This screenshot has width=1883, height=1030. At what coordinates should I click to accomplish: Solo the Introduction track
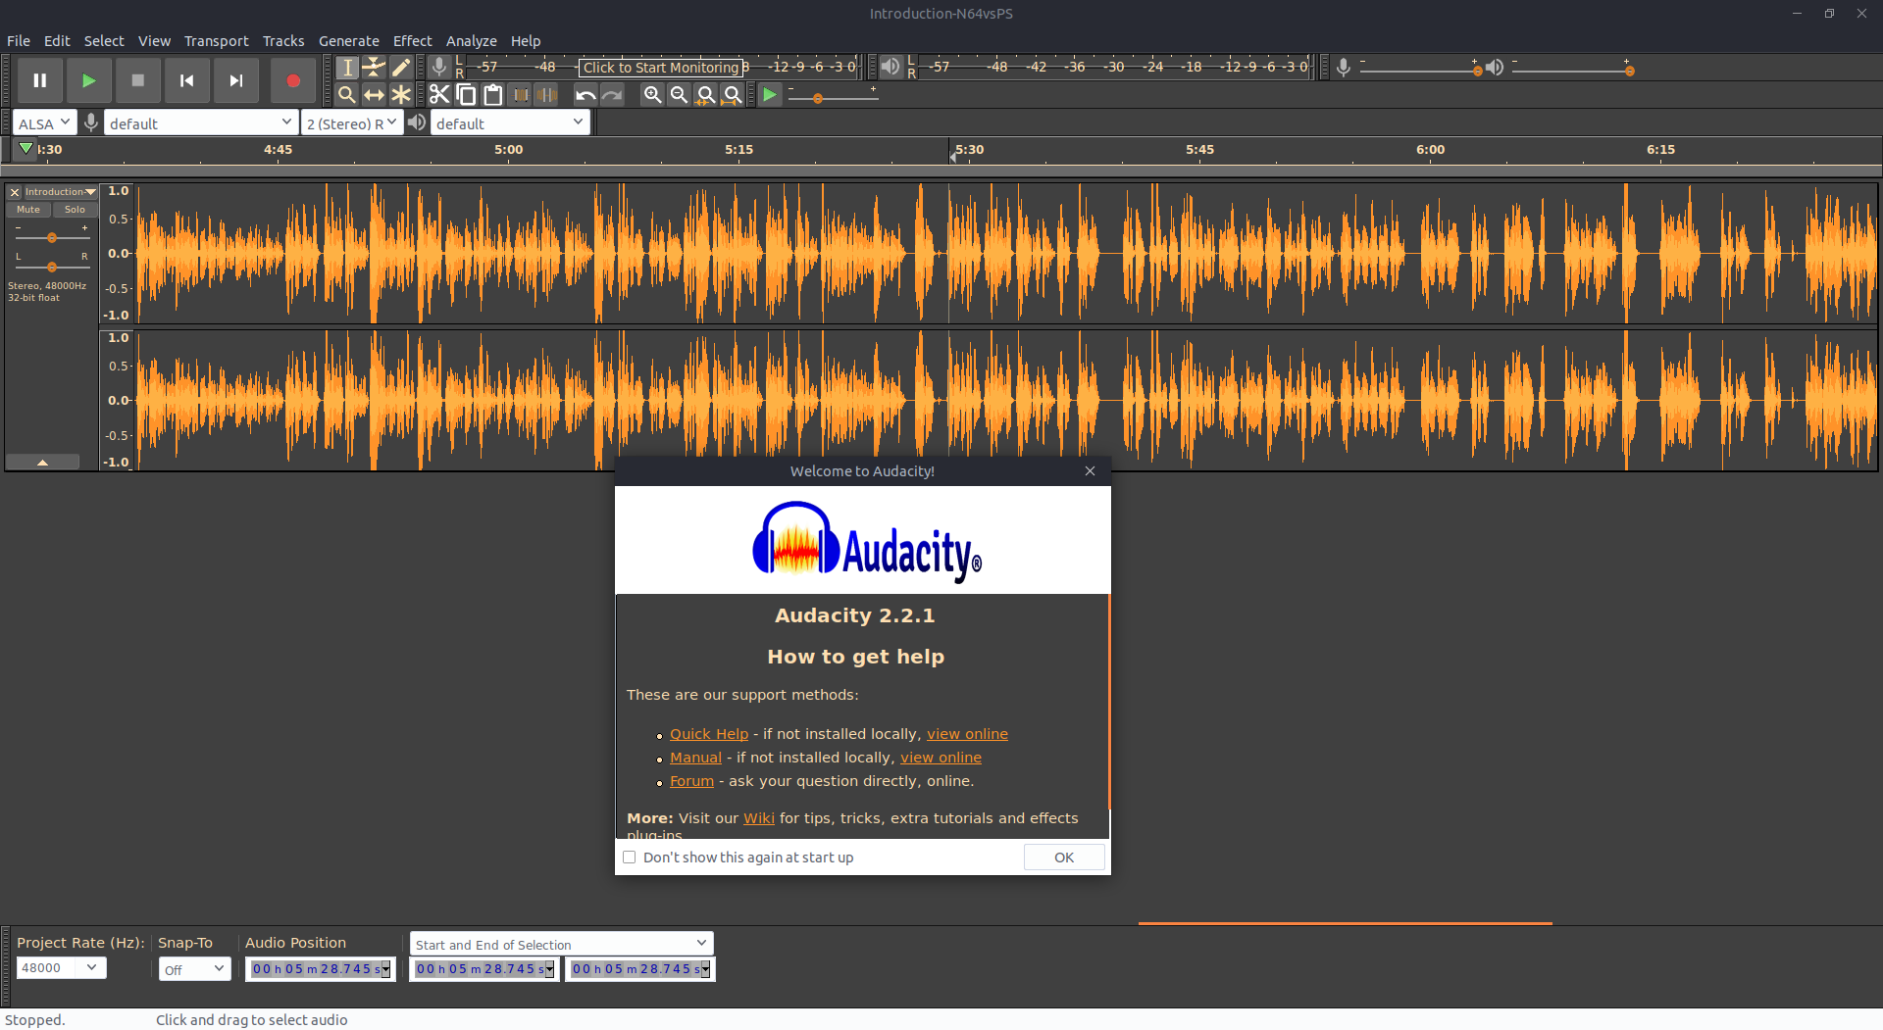(75, 210)
